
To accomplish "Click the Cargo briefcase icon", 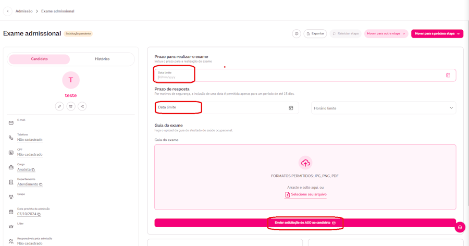I will [x=11, y=167].
